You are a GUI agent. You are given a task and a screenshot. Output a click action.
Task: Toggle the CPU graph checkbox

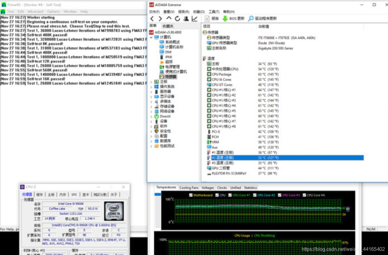[x=217, y=195]
